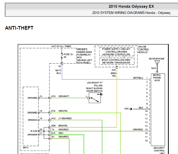This screenshot has height=154, width=178.
Task: Click the NCA wire label
Action: click(154, 68)
